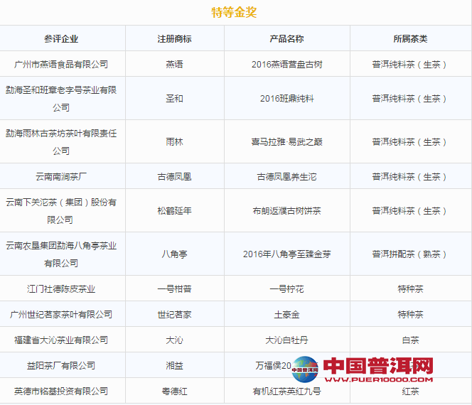Select 喜马拉雅·易武之巅 product cell
Viewport: 472px width, 405px height.
287,141
